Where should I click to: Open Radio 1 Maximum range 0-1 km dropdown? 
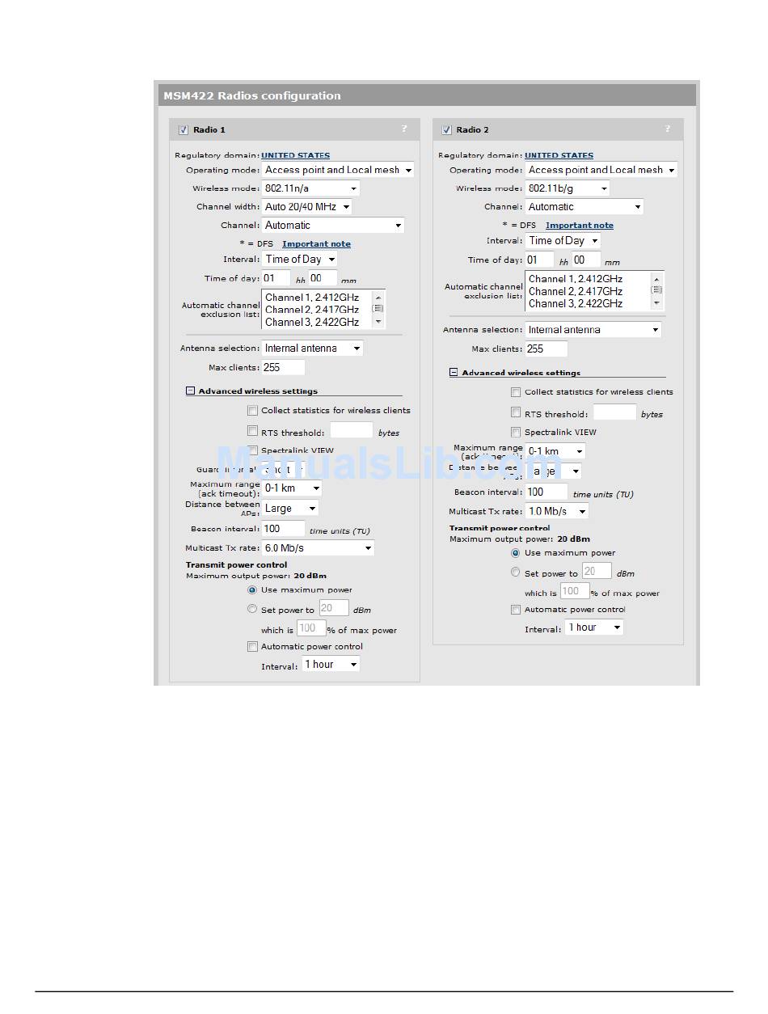[x=292, y=488]
